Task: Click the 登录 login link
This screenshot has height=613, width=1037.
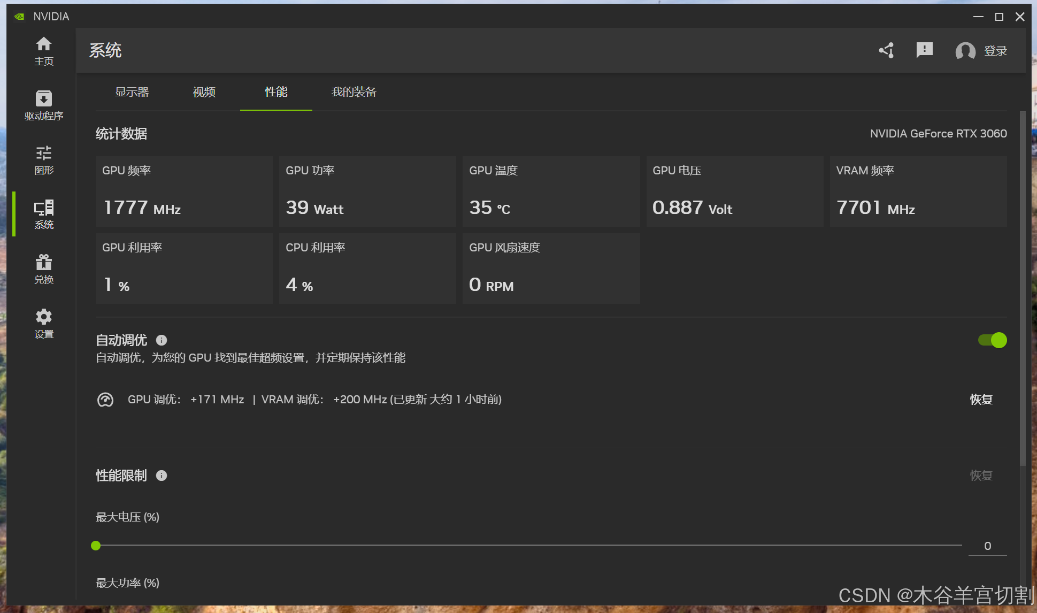Action: (x=995, y=51)
